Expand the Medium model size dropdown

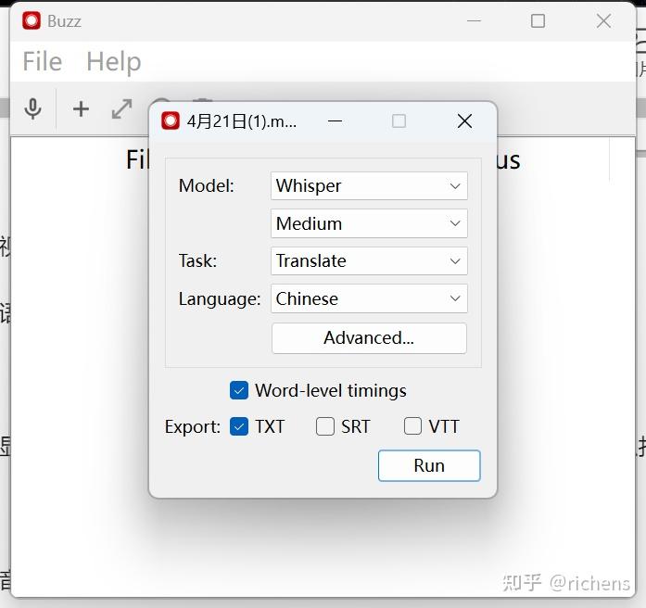click(x=369, y=223)
